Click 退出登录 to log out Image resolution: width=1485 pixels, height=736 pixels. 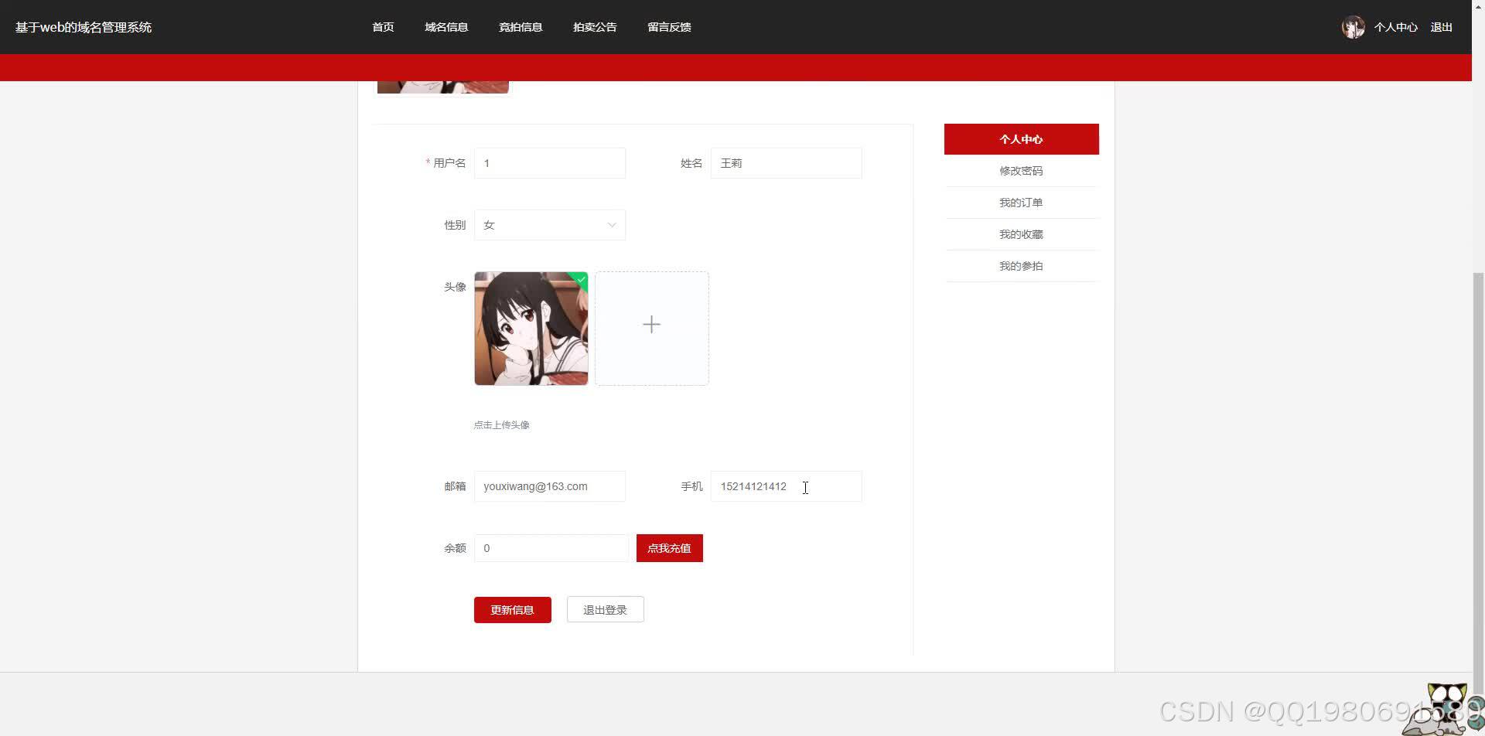point(605,609)
